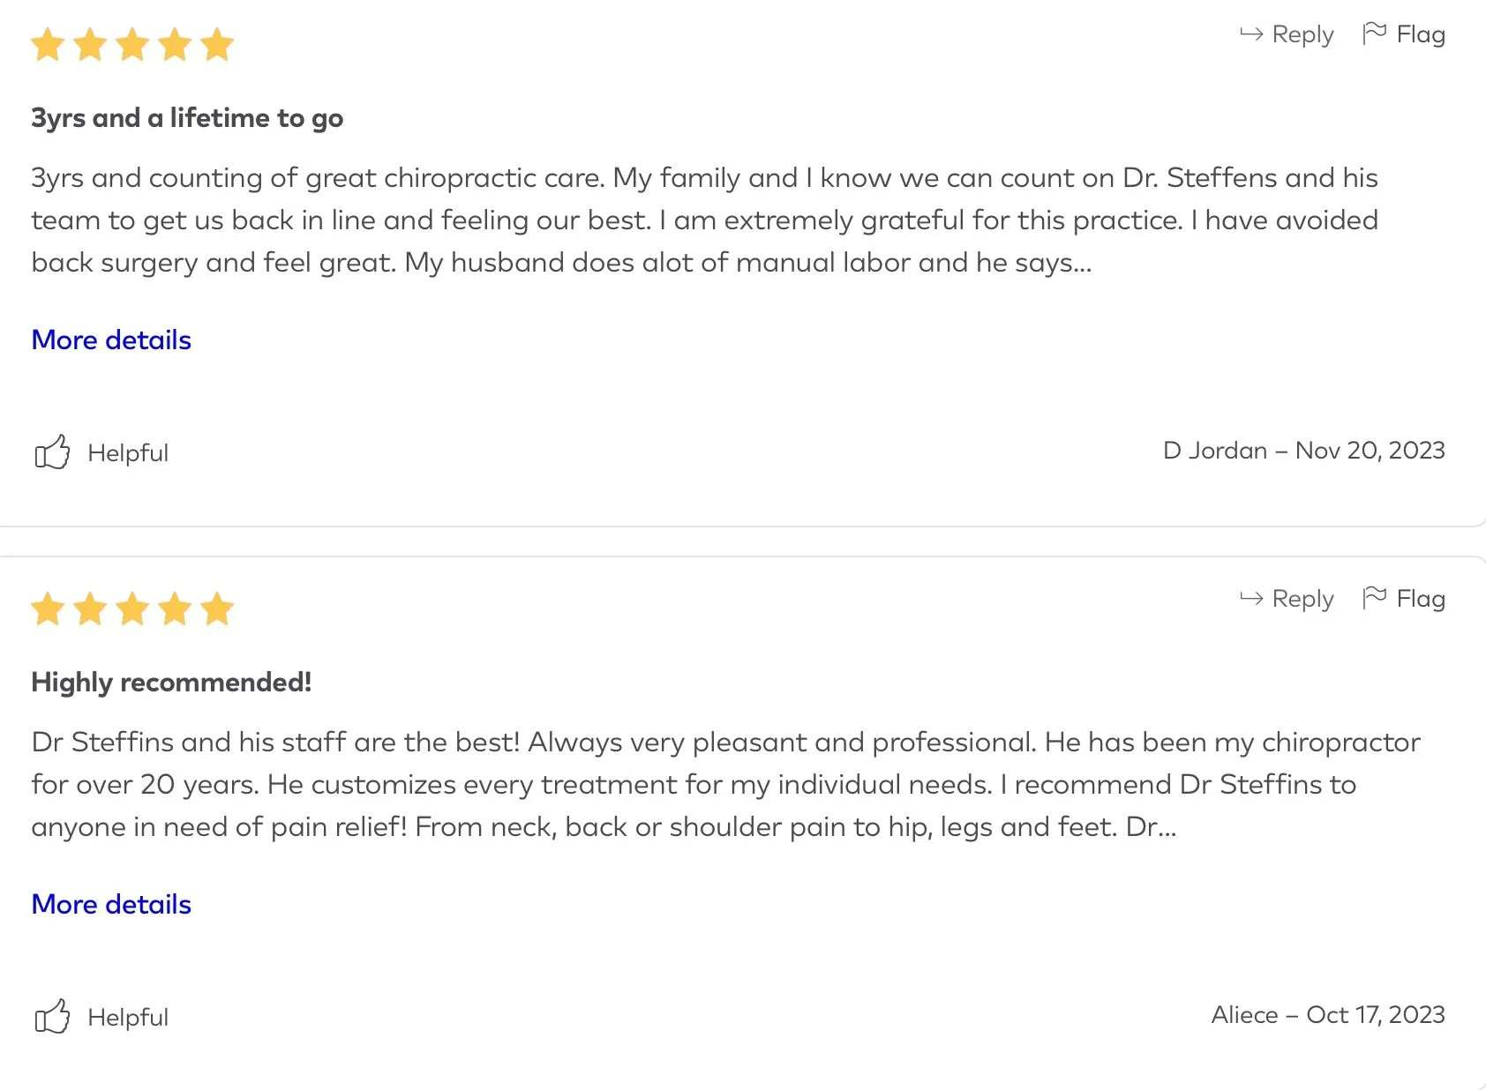The height and width of the screenshot is (1090, 1486).
Task: Click the "Highly recommended!" review heading
Action: (x=171, y=683)
